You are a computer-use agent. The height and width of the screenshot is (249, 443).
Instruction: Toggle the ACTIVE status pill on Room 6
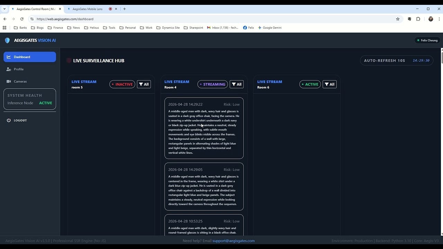pyautogui.click(x=310, y=84)
